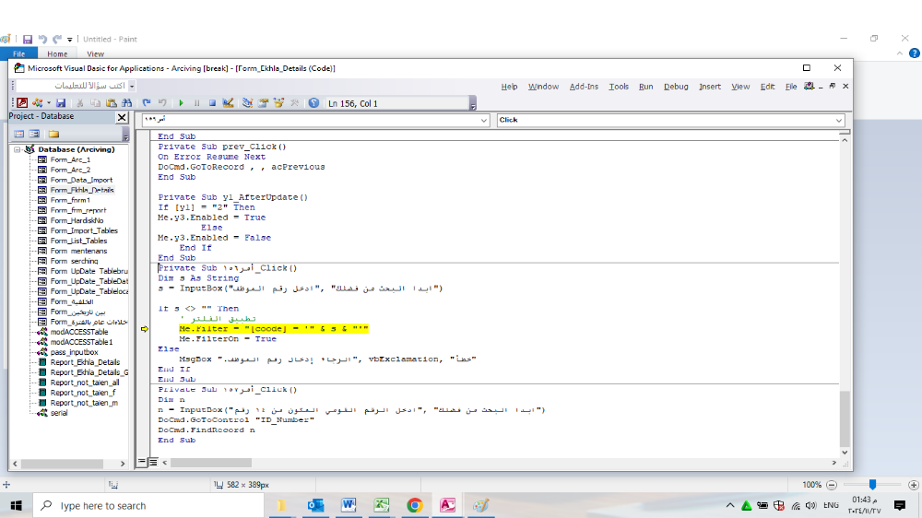
Task: Open the Window menu
Action: (543, 87)
